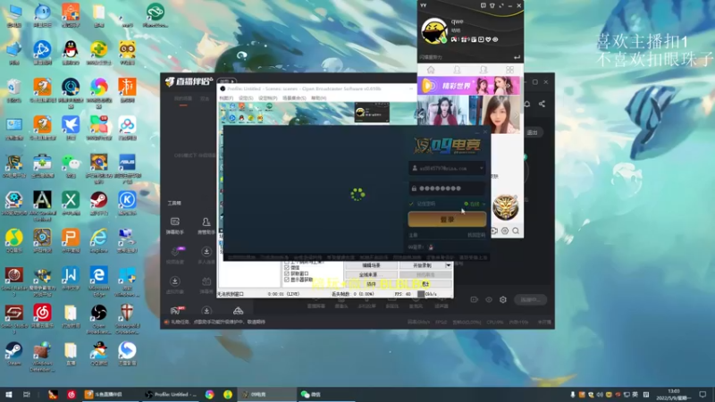This screenshot has height=402, width=715.
Task: Click the 精彩世界 banner in YY
Action: [468, 86]
